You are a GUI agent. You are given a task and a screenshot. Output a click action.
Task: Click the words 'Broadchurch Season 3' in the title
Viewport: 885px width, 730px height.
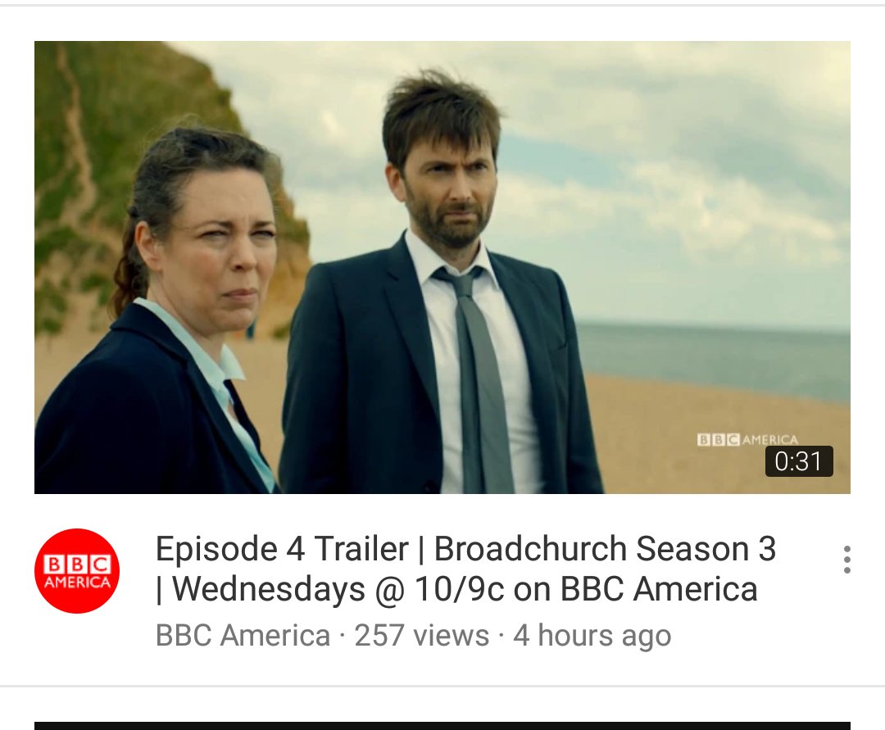tap(605, 548)
